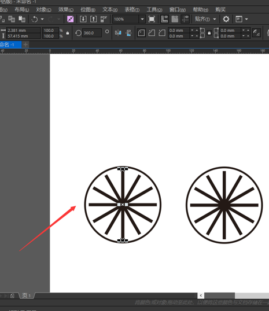Mirror the object horizontally
Screen dimensions: 269x311
118,33
